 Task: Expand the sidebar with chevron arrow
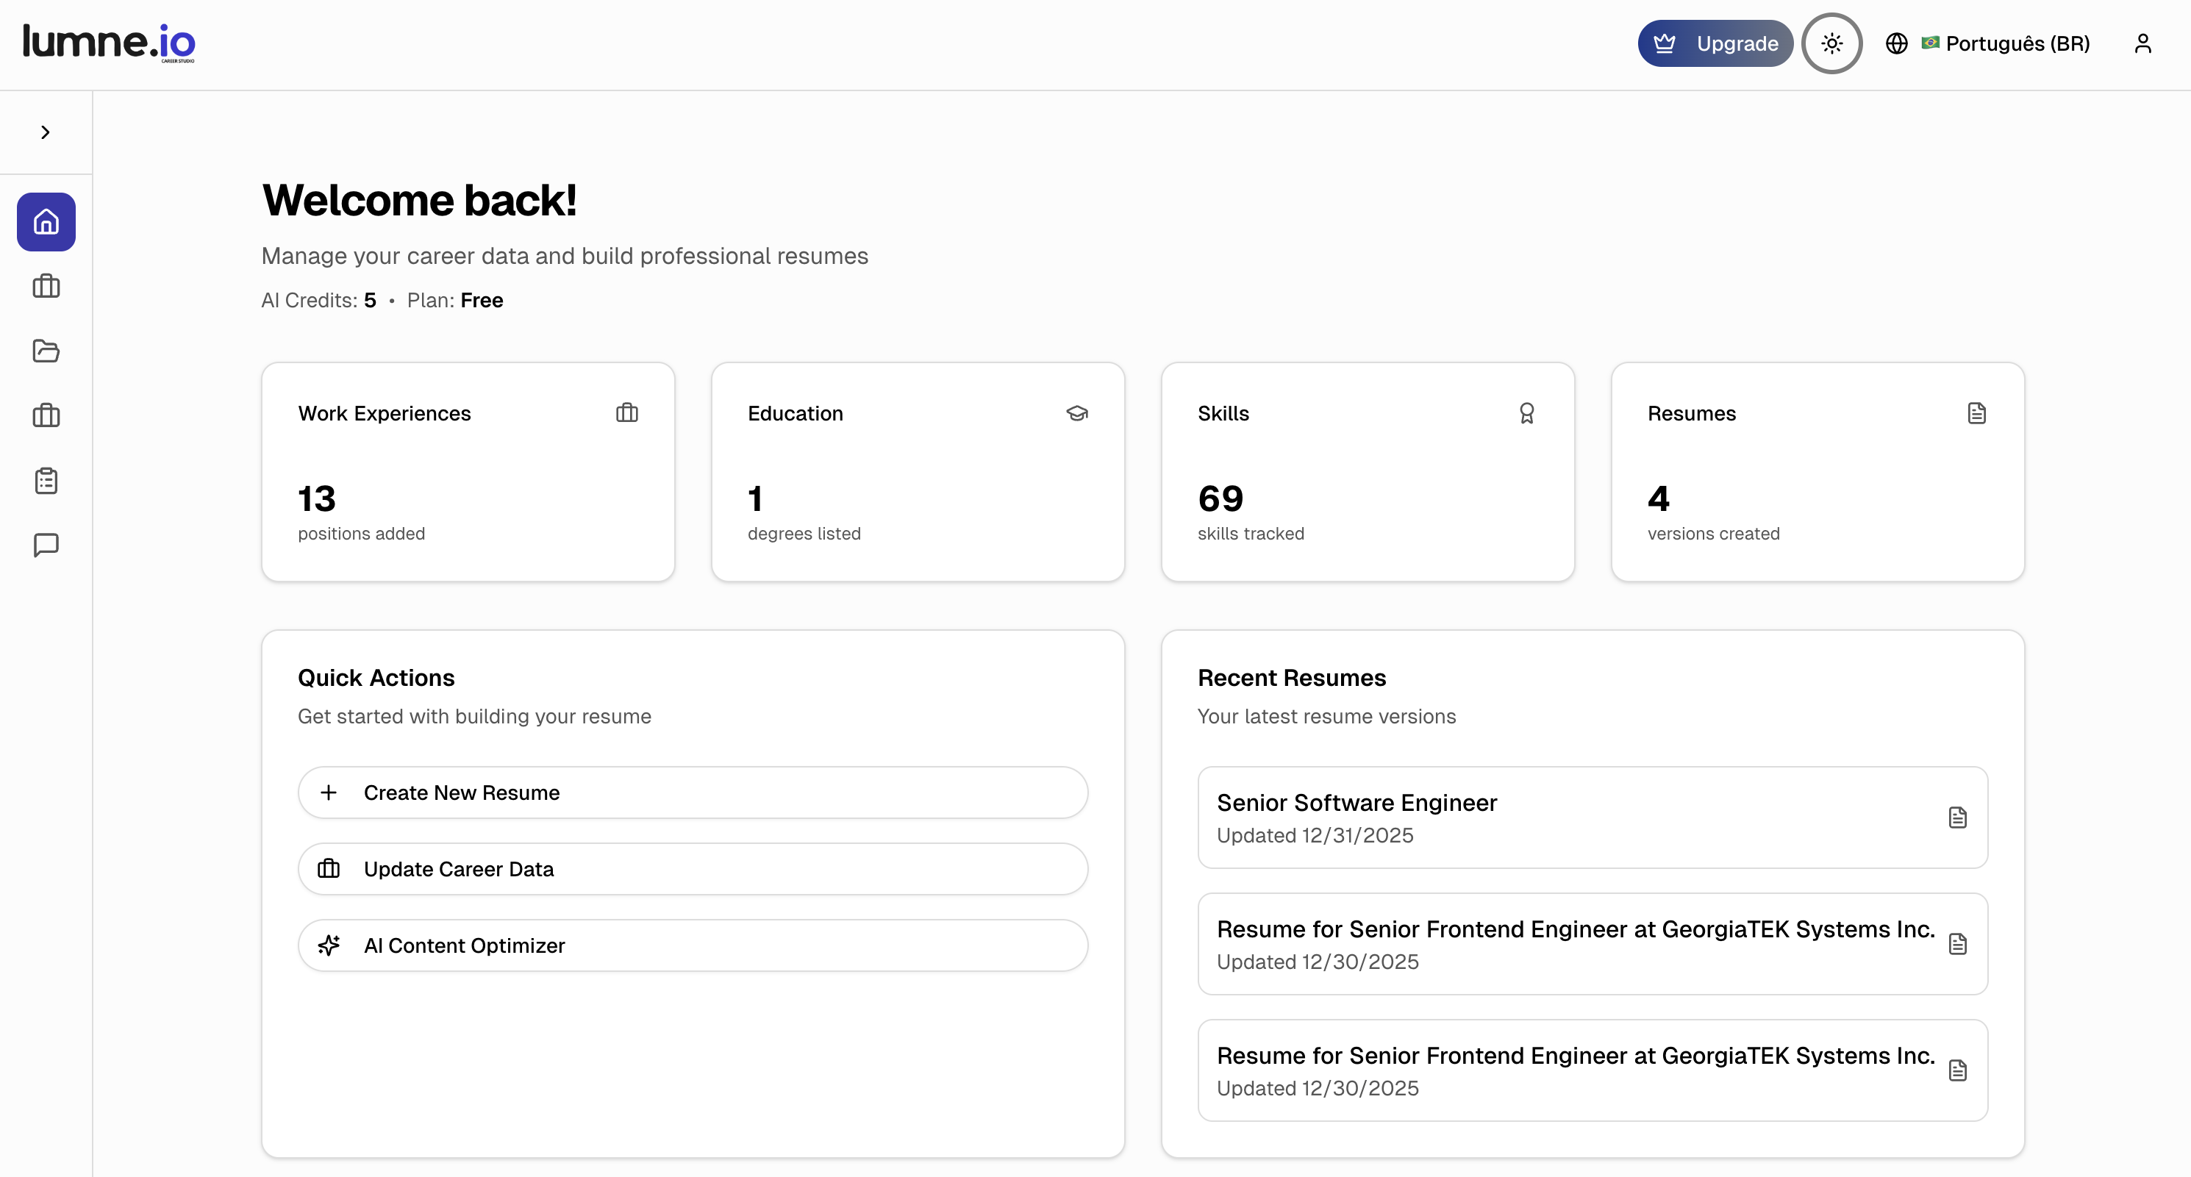[x=46, y=132]
